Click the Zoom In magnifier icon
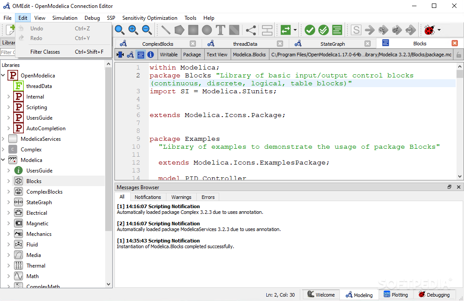 tap(133, 29)
